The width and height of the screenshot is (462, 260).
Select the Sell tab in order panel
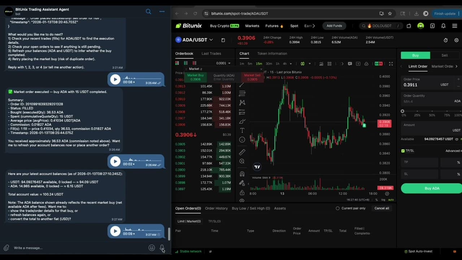click(x=445, y=55)
